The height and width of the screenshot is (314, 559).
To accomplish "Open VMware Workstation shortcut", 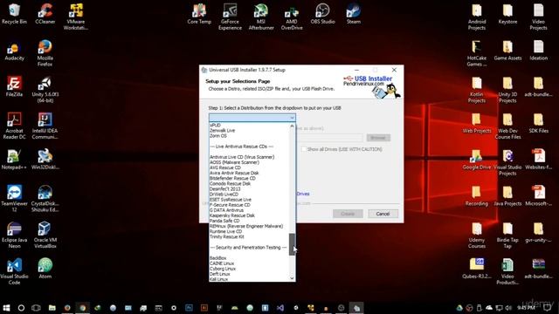I will tap(76, 17).
